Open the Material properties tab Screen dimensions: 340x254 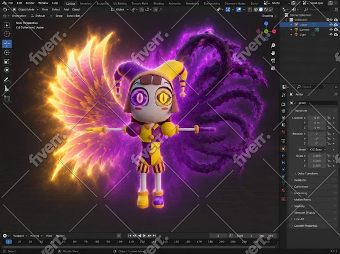pos(283,190)
